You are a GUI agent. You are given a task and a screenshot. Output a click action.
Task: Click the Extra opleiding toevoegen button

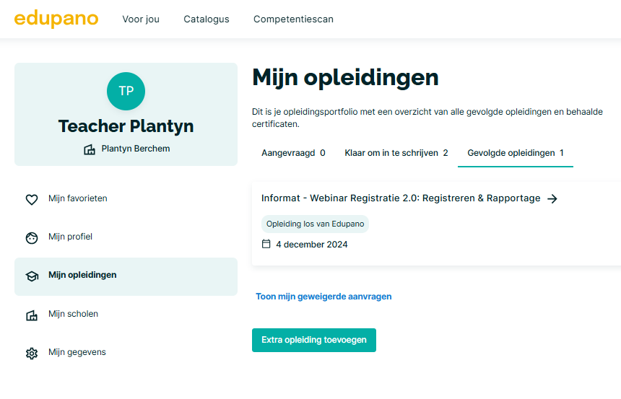point(314,340)
